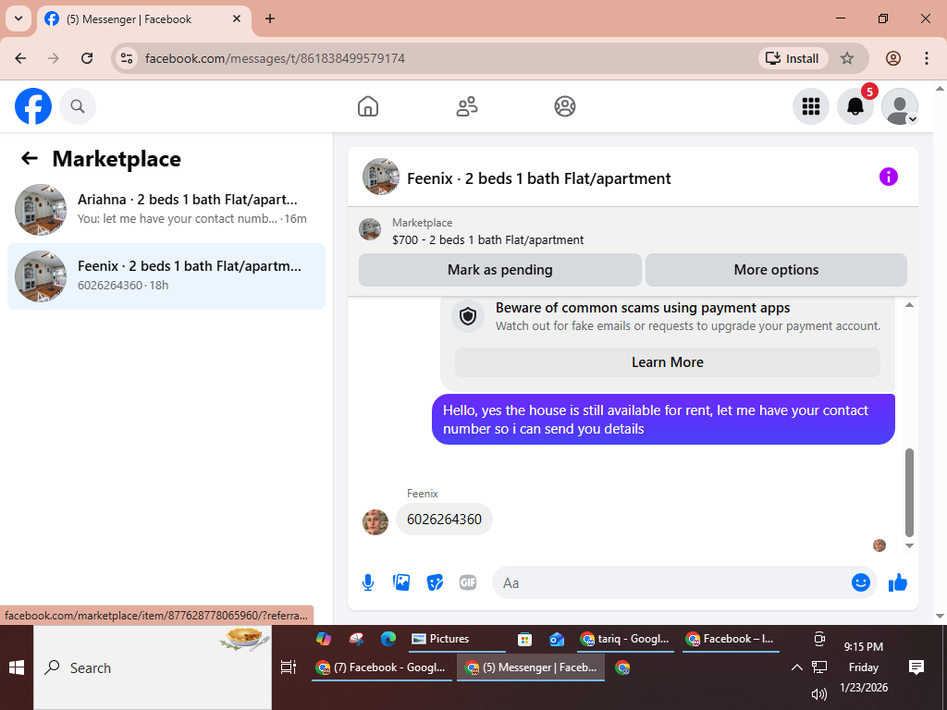
Task: Close the Messenger browser tab
Action: pos(237,18)
